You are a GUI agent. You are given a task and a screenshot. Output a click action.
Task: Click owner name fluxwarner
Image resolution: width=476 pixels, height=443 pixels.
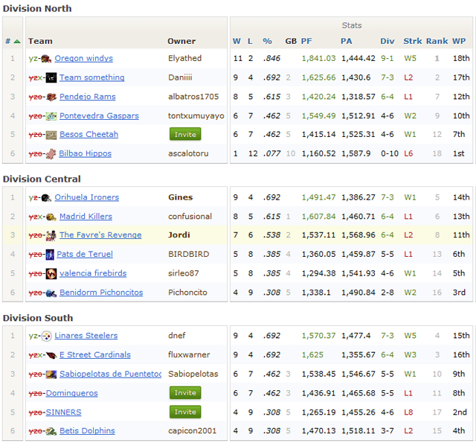[189, 354]
